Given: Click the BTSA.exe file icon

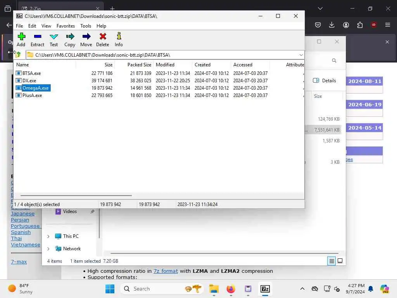Looking at the screenshot, I should click(x=19, y=73).
